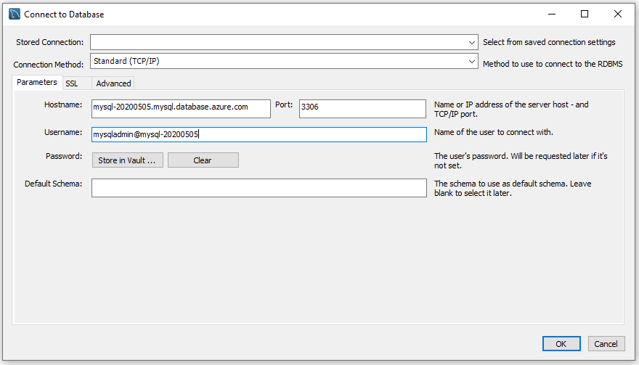Click 'Name of the user to connect with.' hint
639x365 pixels.
(x=494, y=132)
